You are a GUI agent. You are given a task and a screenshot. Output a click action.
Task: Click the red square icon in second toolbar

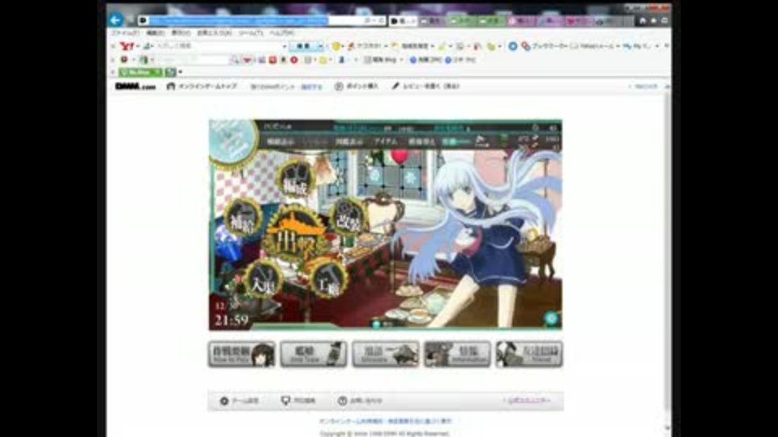point(272,60)
